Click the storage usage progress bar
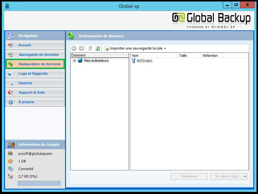This screenshot has height=194, width=258. click(39, 184)
